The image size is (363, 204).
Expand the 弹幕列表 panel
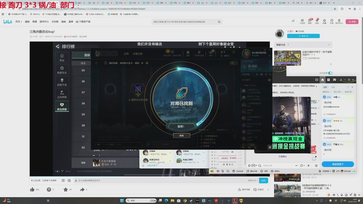point(303,44)
